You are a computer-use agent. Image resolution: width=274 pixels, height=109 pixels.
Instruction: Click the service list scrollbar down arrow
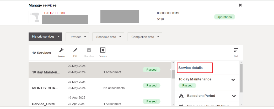click(x=173, y=104)
